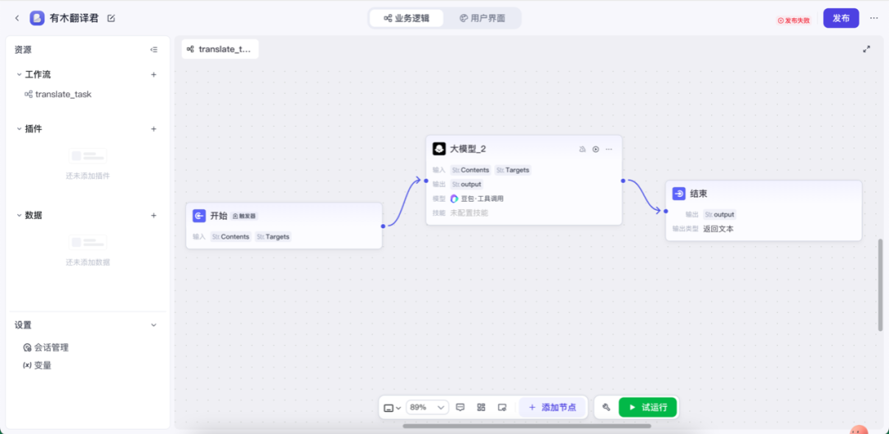Collapse the 插件 section
This screenshot has width=889, height=434.
click(x=19, y=128)
